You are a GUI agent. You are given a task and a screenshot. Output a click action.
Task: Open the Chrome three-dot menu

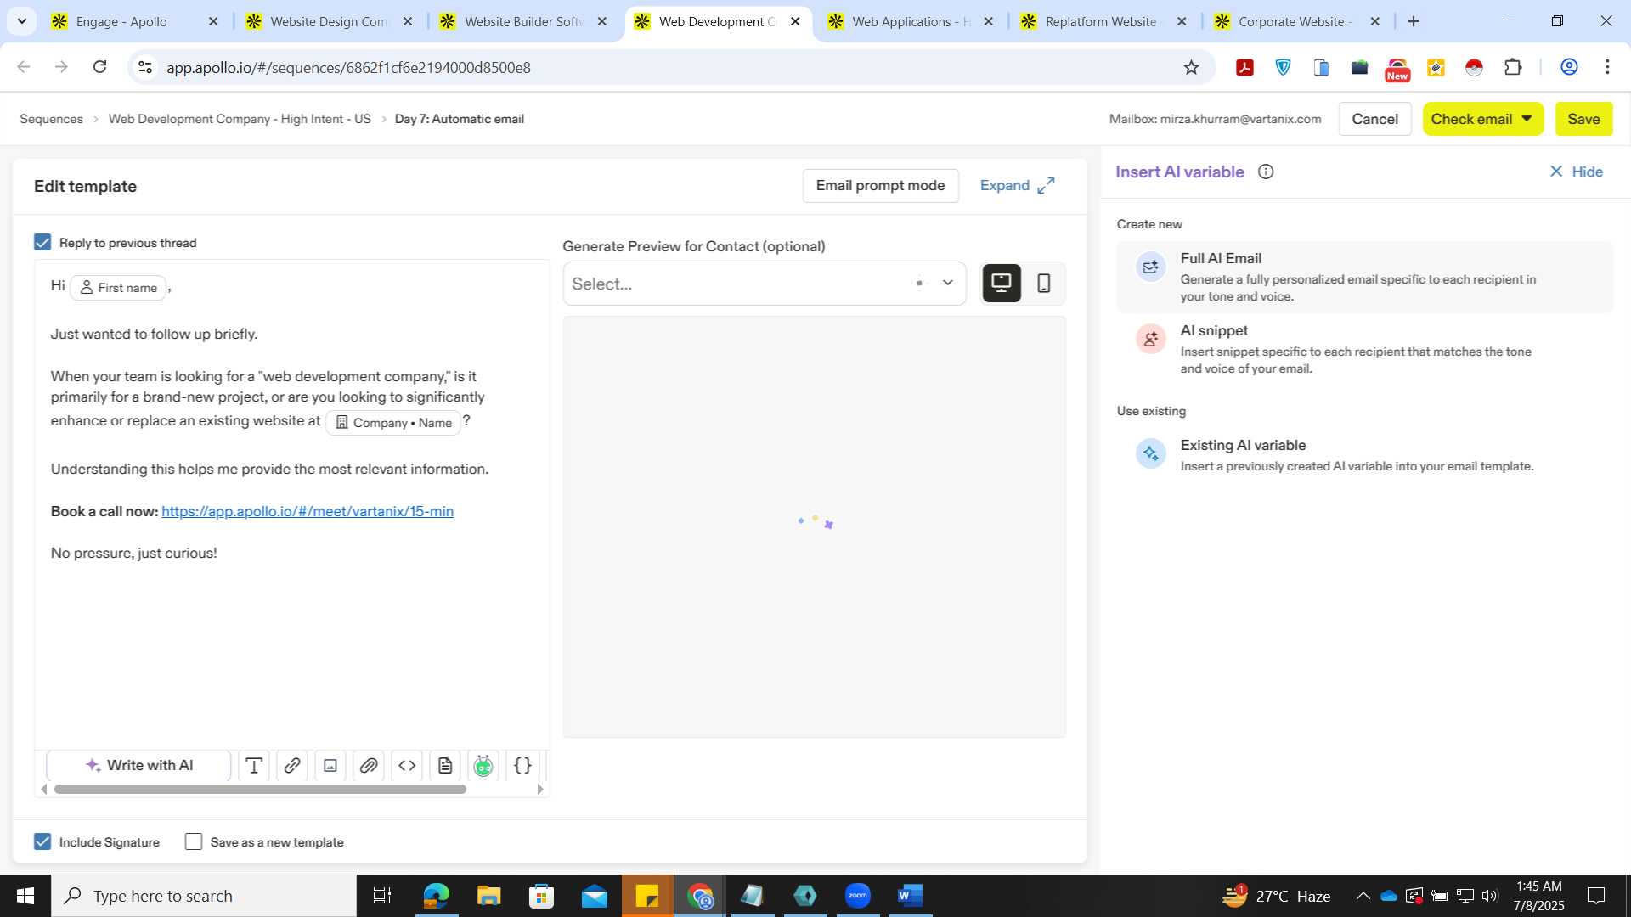click(1607, 67)
